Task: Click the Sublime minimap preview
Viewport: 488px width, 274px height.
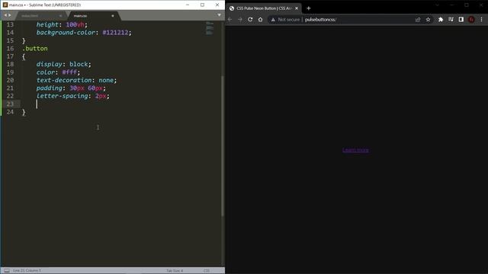Action: click(x=210, y=28)
